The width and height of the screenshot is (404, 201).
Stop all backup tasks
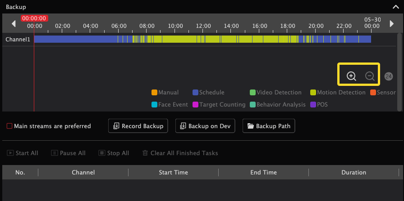click(x=114, y=153)
